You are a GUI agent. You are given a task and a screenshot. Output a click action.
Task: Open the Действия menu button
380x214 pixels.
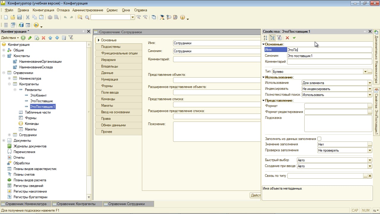coord(10,38)
